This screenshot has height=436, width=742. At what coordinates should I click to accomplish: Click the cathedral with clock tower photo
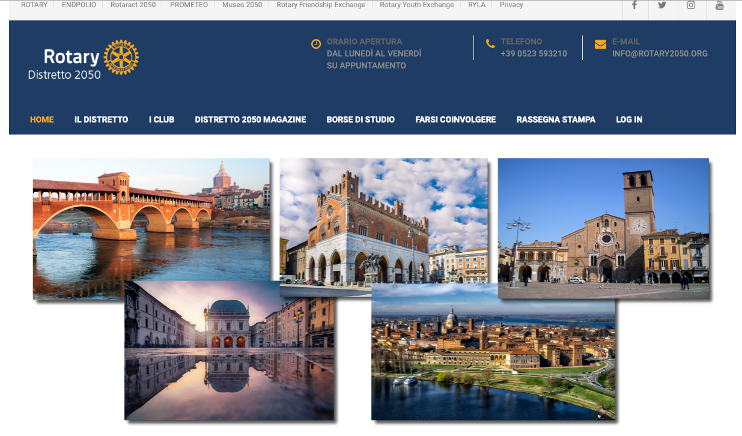click(x=603, y=228)
